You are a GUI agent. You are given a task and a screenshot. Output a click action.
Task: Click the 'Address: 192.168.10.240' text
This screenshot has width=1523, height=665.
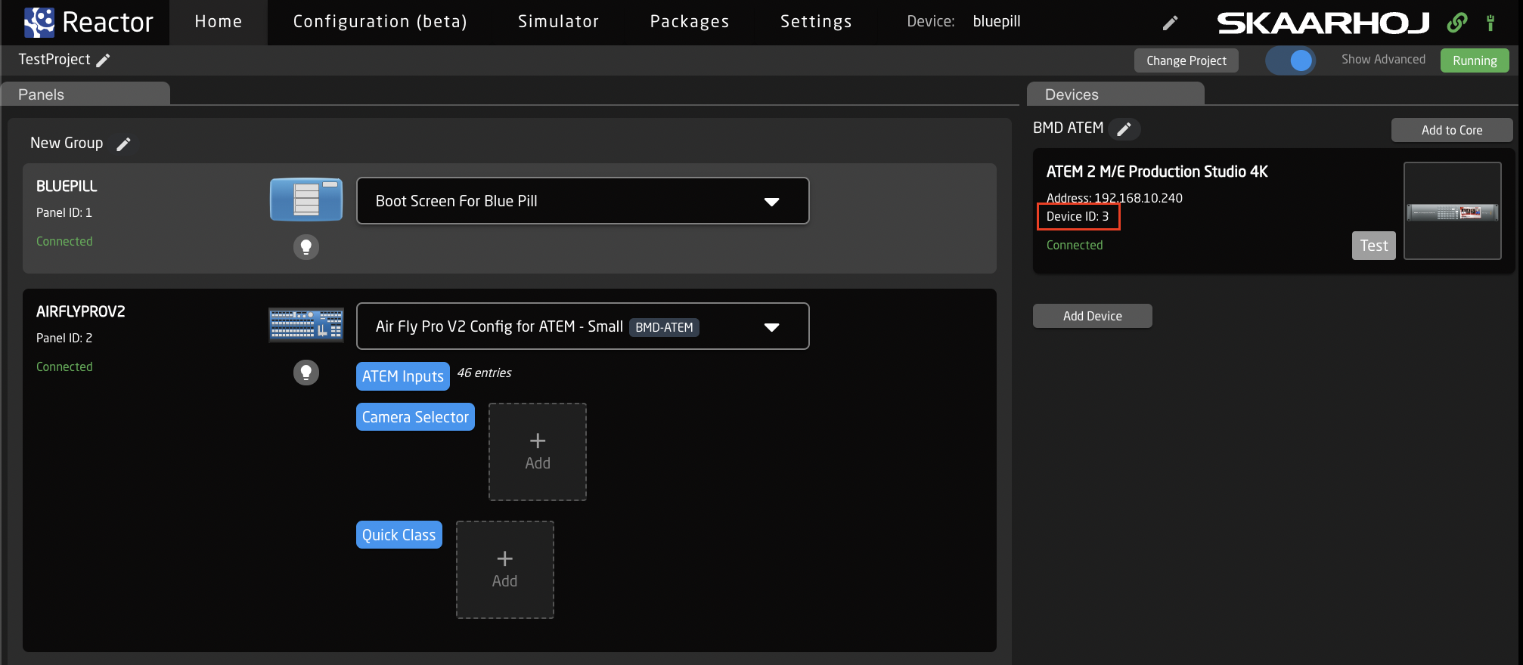click(1115, 198)
